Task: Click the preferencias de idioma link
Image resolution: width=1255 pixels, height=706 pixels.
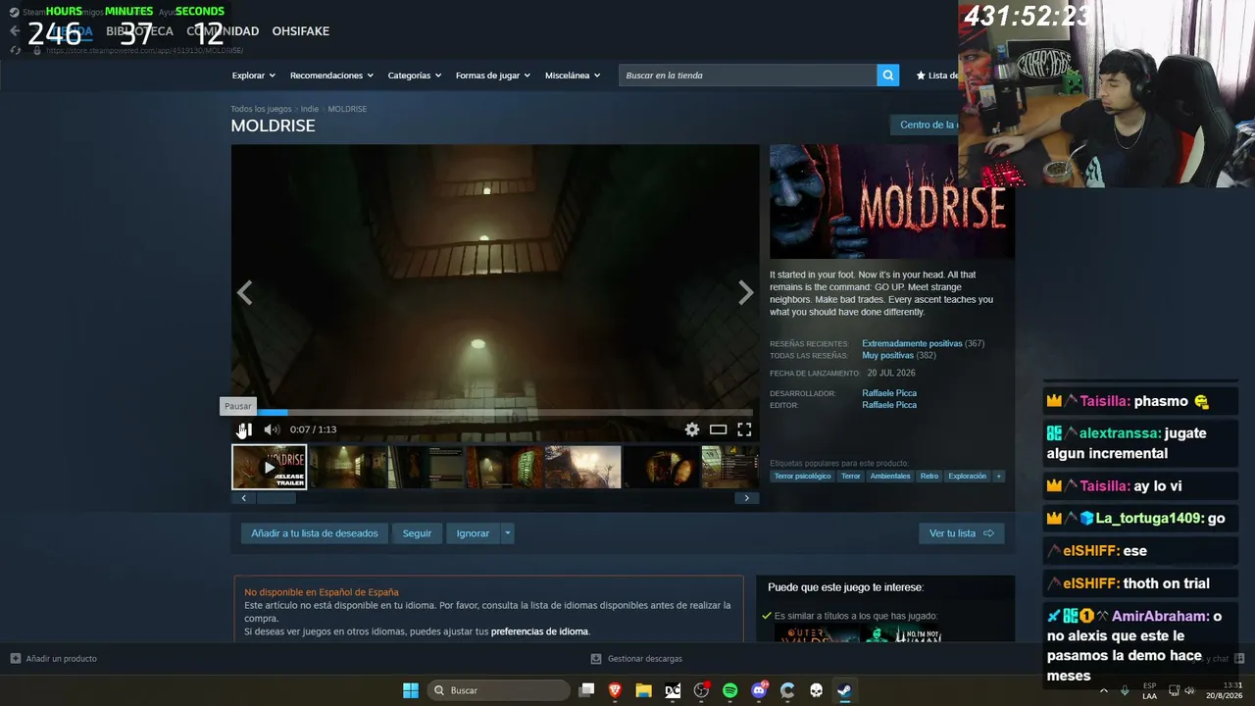Action: point(540,631)
